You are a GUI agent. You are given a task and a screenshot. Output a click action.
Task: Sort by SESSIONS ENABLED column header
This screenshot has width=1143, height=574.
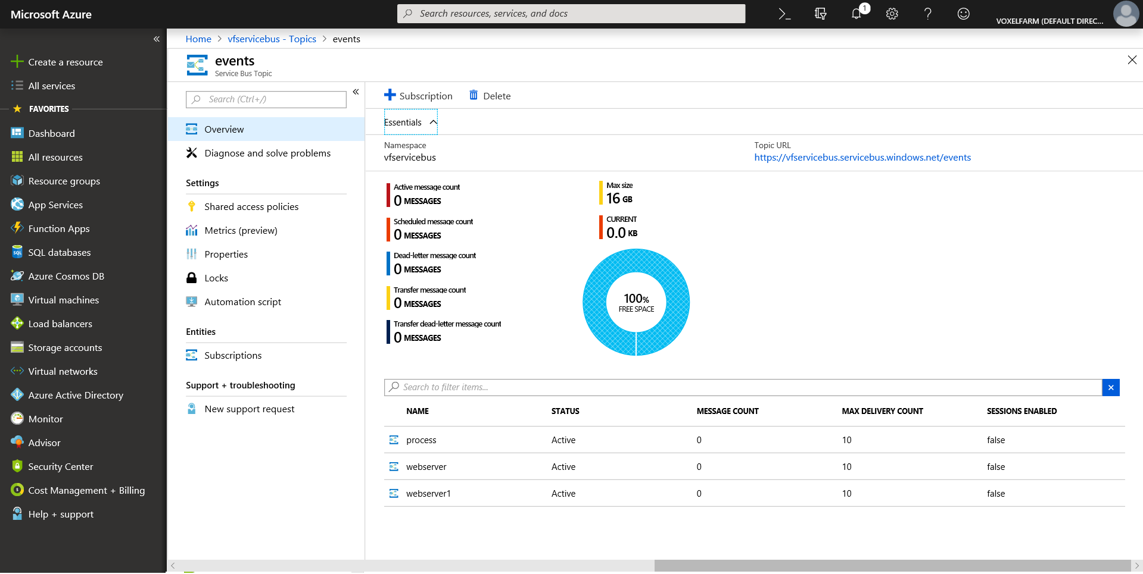[1022, 411]
